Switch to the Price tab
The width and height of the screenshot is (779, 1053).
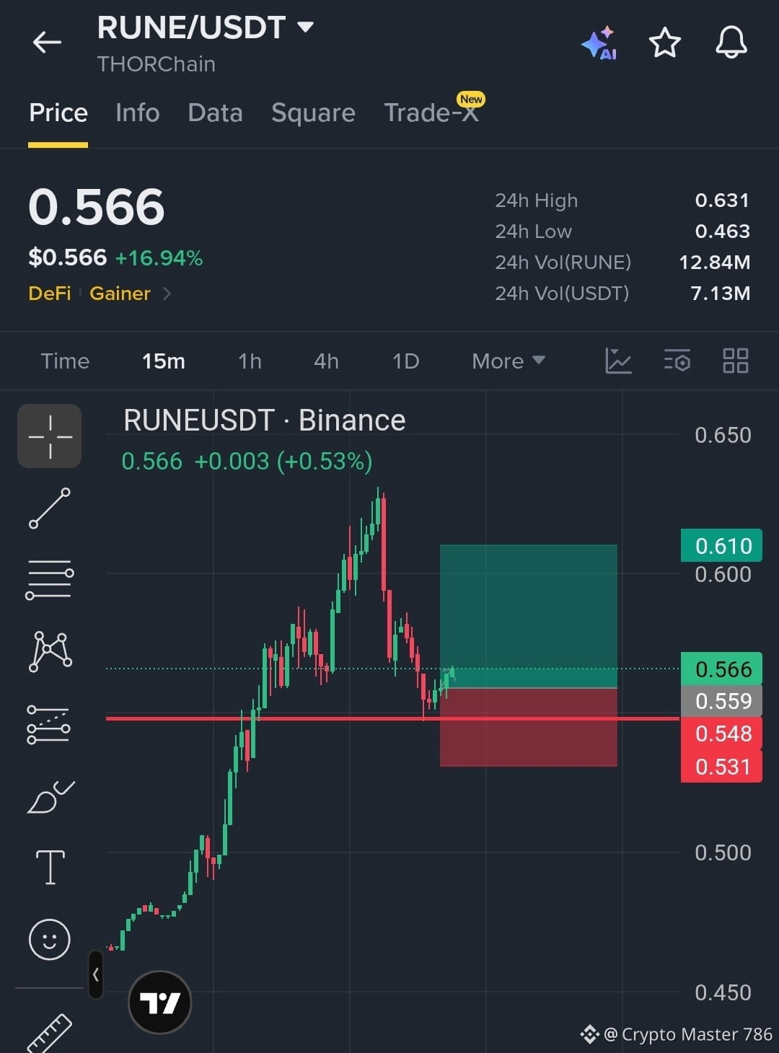click(x=58, y=113)
